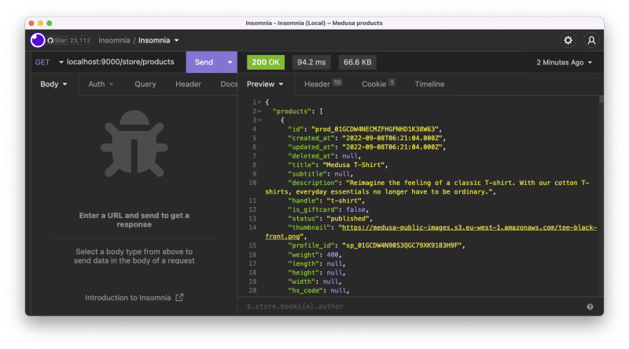
Task: Click the "t-shirt" handle value
Action: [344, 201]
